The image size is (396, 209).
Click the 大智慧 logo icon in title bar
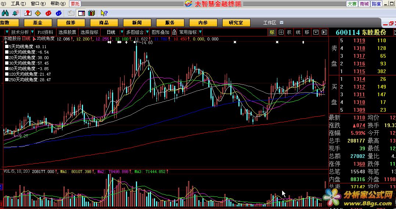coord(188,4)
